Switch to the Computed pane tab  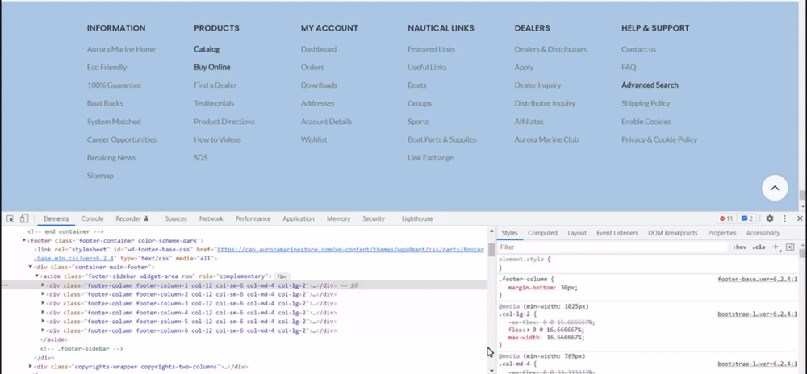point(542,233)
